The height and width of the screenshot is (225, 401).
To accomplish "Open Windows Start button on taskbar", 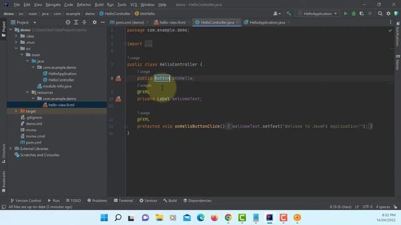I will coord(104,217).
